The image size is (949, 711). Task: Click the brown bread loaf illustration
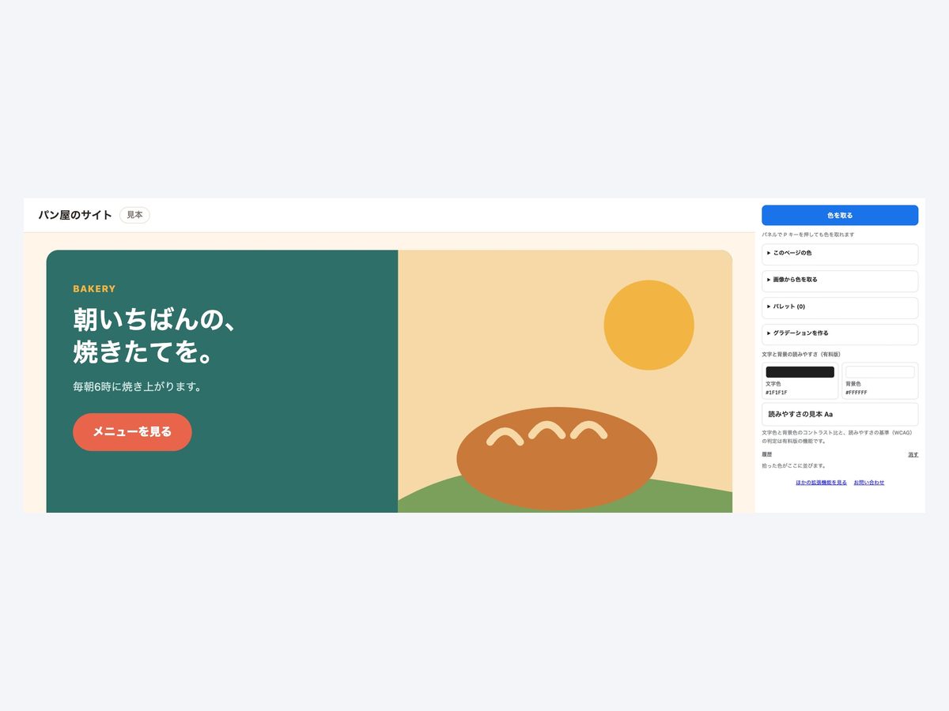(557, 458)
